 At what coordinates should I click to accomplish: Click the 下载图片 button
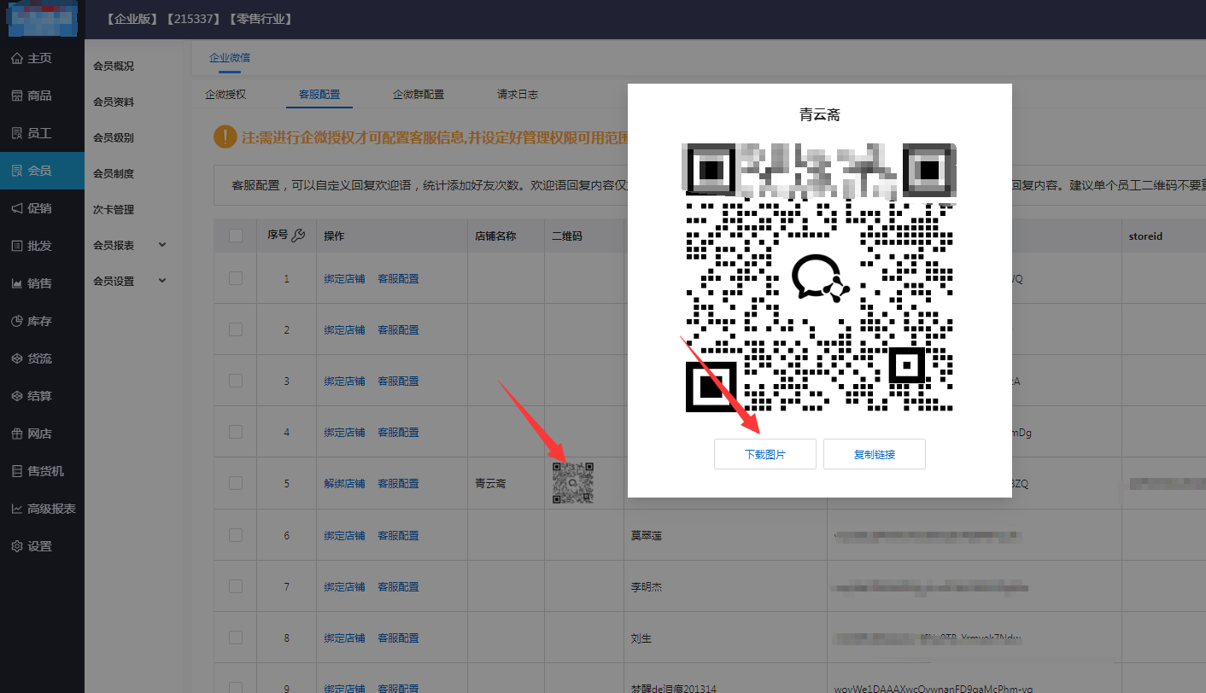point(765,454)
